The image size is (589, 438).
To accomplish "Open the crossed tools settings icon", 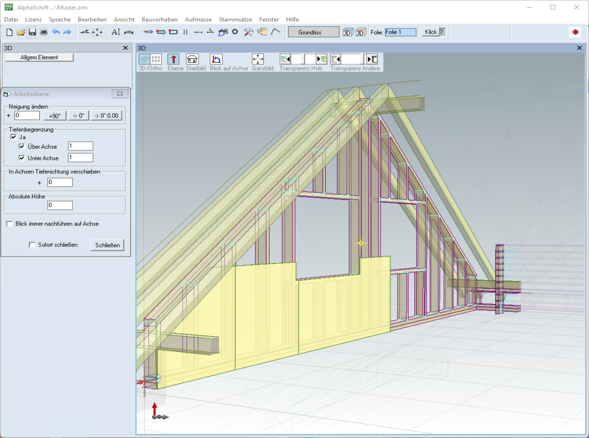I will [x=248, y=32].
